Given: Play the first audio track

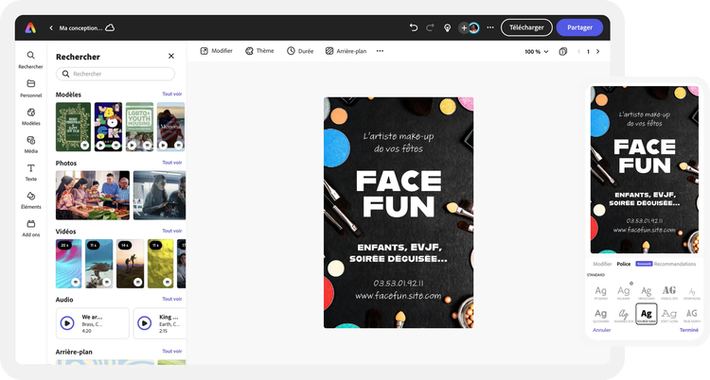Looking at the screenshot, I should [x=67, y=322].
